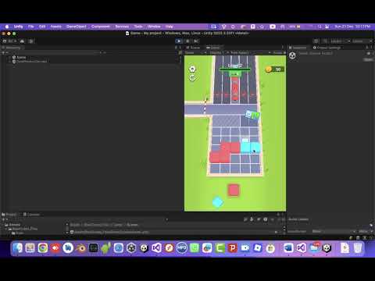This screenshot has width=375, height=281.
Task: Switch to the Game tab
Action: pyautogui.click(x=212, y=48)
